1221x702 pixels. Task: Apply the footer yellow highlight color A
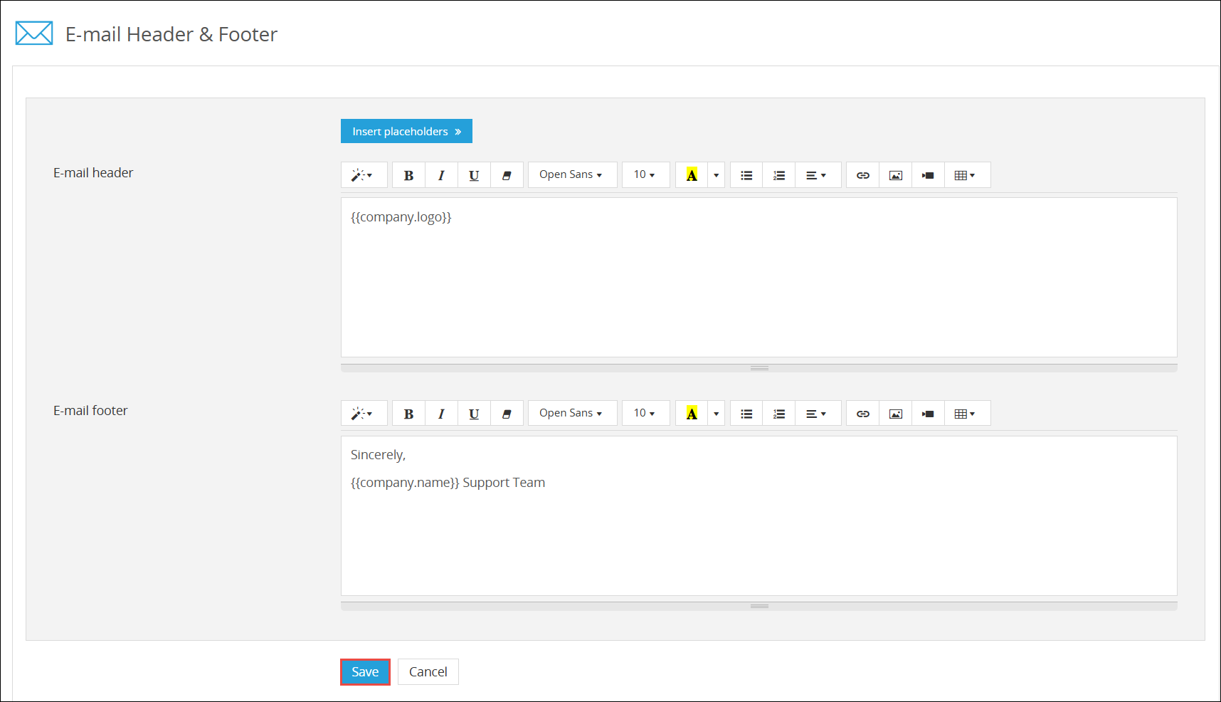(x=692, y=414)
